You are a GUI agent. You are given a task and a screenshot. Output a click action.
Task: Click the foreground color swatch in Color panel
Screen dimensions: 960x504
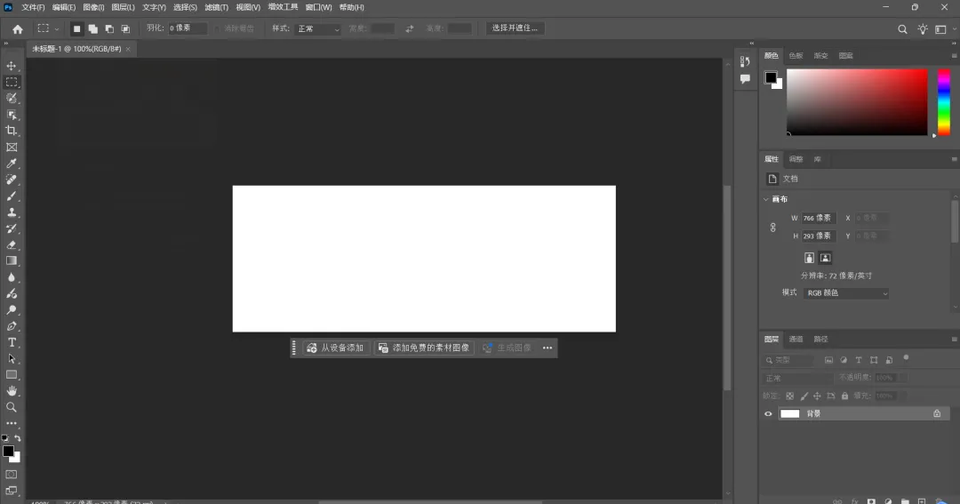tap(771, 77)
